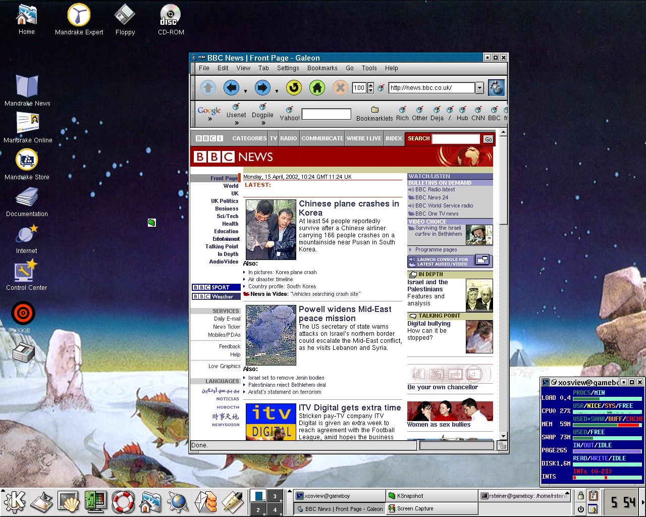Open the Tools menu in Galeon

pos(369,68)
